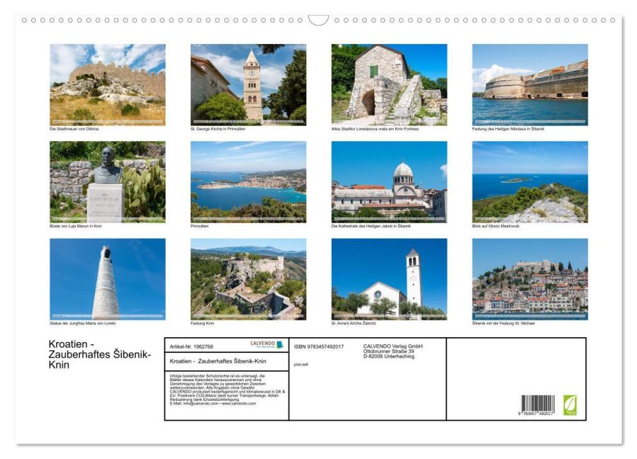Click the 'www.calvendo.com' web address
Image resolution: width=637 pixels, height=459 pixels.
click(239, 403)
